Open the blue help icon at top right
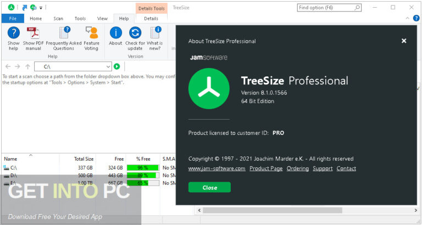Viewport: 422px width, 225px height. 416,18
